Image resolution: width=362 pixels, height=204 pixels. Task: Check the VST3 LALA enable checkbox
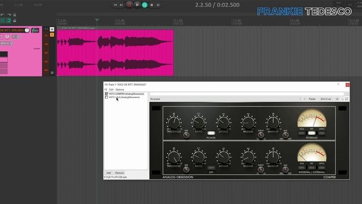point(106,97)
